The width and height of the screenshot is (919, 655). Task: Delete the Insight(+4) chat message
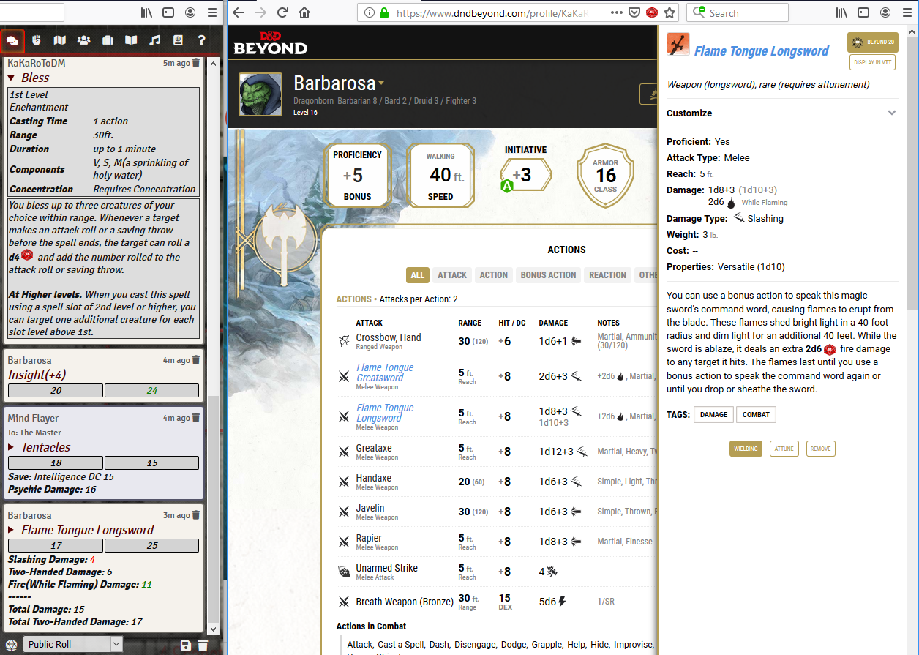coord(196,360)
